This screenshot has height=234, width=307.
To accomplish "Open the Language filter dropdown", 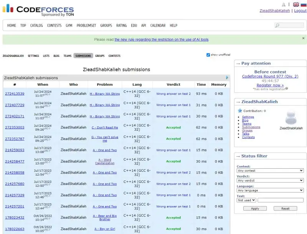I will click(270, 190).
